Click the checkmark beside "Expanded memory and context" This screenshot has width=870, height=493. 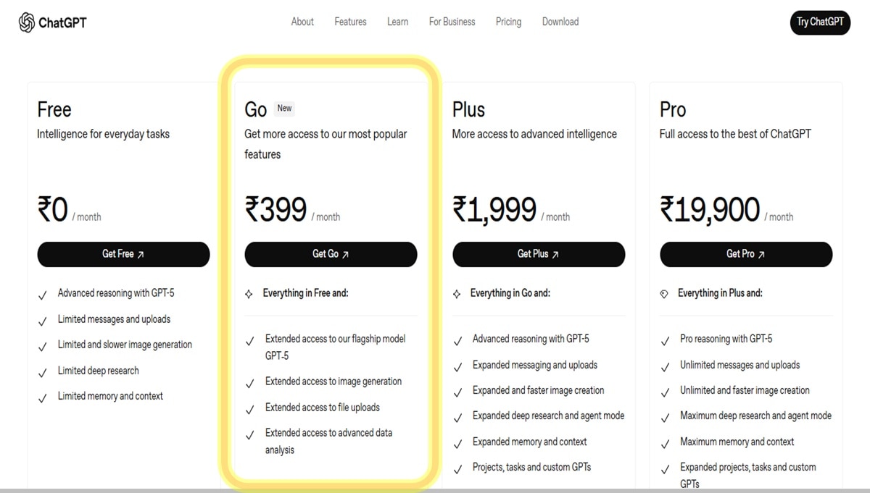458,444
